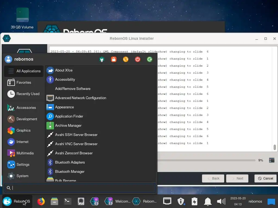Viewport: 278px width, 208px height.
Task: Launch Bluetooth Manager
Action: click(x=100, y=171)
